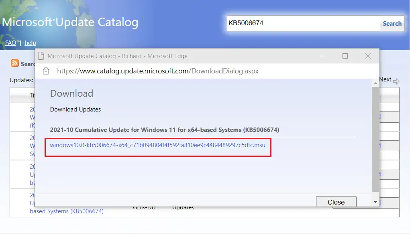Screen dimensions: 410x235
Task: Click the 'Updates:' label
Action: click(21, 80)
